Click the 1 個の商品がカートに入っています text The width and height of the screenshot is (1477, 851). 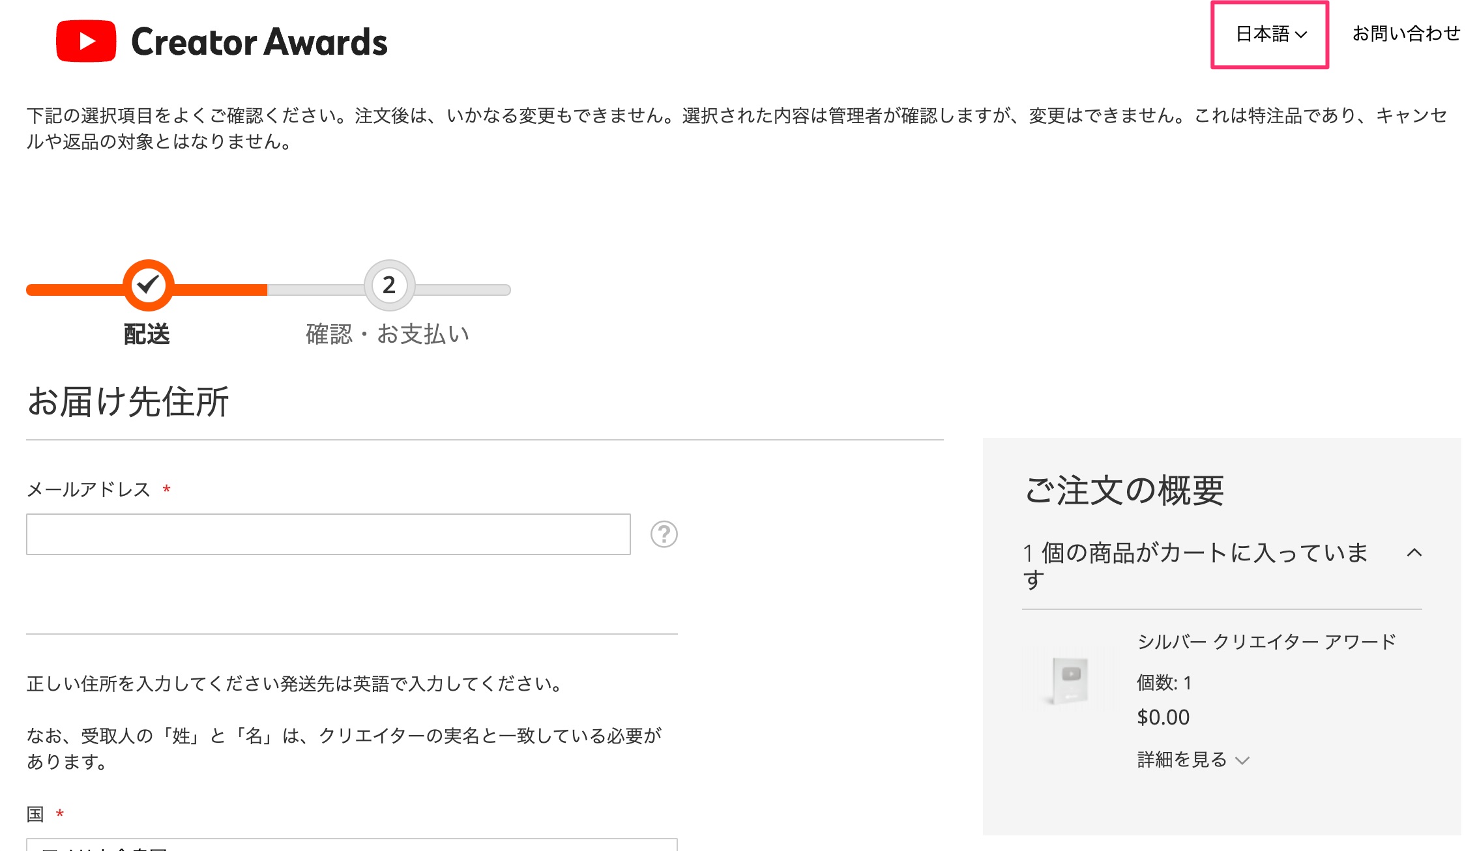(x=1196, y=566)
